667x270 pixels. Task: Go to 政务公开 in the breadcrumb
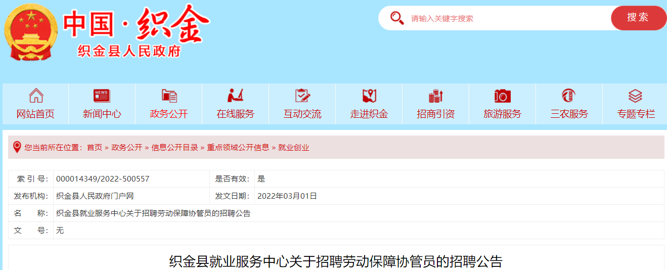[x=127, y=148]
